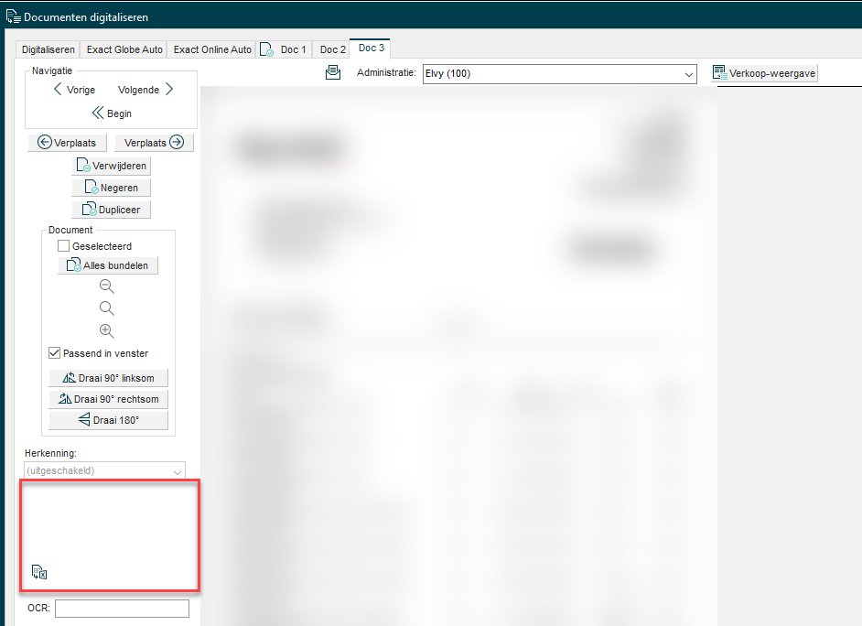Navigate to previous page with Vorige
The width and height of the screenshot is (862, 626).
click(x=73, y=90)
